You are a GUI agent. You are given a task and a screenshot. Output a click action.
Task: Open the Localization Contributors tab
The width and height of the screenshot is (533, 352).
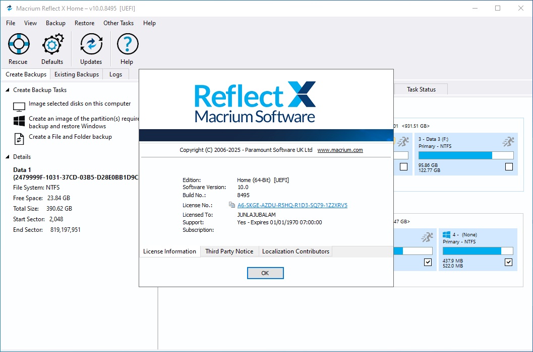click(x=295, y=251)
